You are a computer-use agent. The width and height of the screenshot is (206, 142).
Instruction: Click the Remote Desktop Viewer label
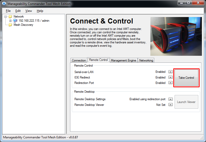pyautogui.click(x=89, y=105)
